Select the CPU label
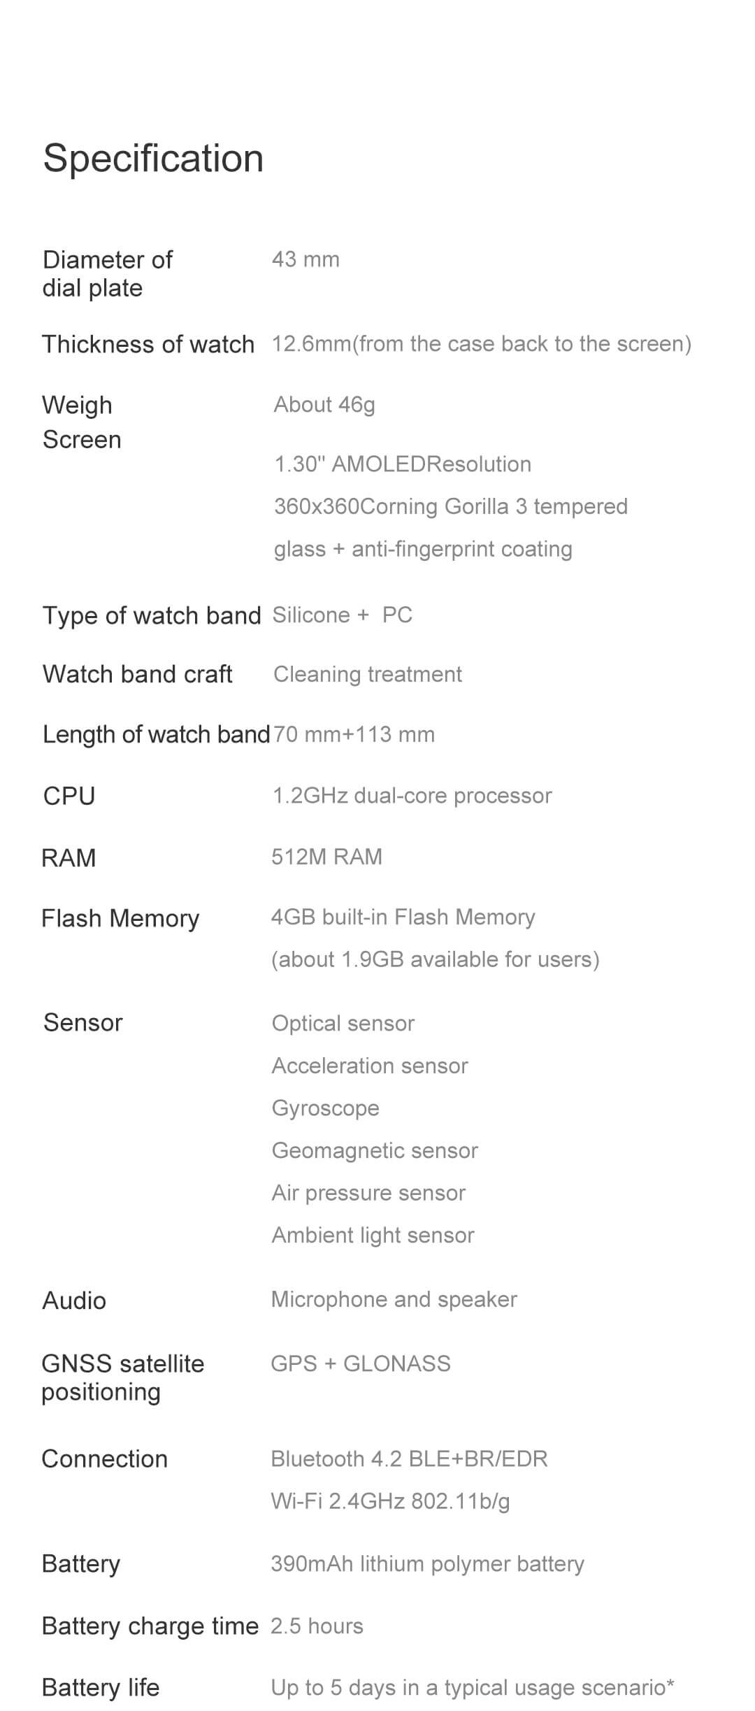The image size is (755, 1711). [x=69, y=796]
